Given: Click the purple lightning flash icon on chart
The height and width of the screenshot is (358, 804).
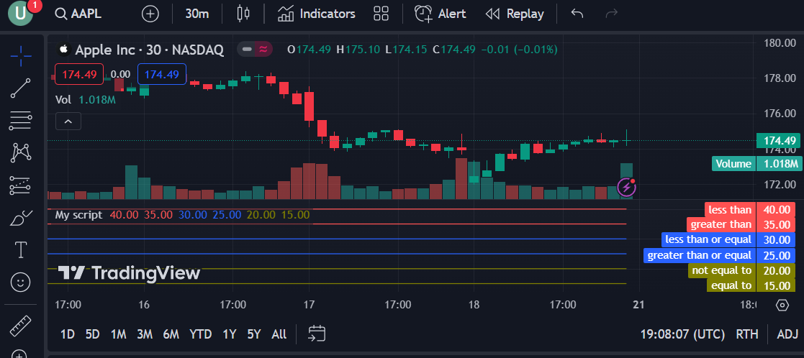Looking at the screenshot, I should click(x=627, y=188).
